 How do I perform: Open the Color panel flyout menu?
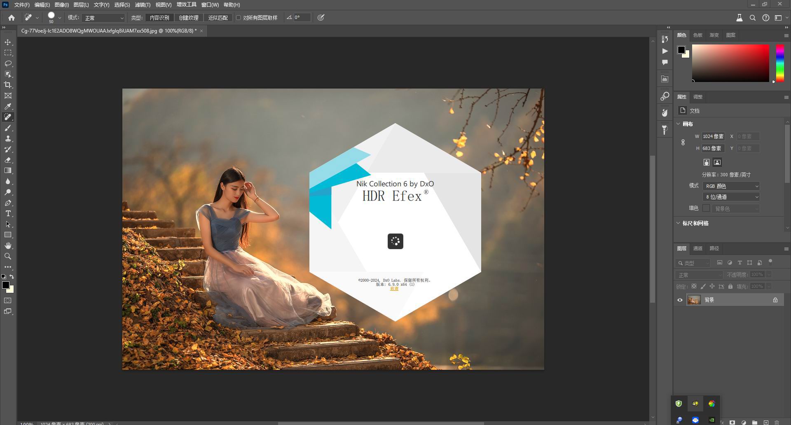tap(786, 35)
